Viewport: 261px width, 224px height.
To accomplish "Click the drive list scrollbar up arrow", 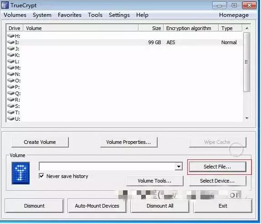I will point(247,28).
